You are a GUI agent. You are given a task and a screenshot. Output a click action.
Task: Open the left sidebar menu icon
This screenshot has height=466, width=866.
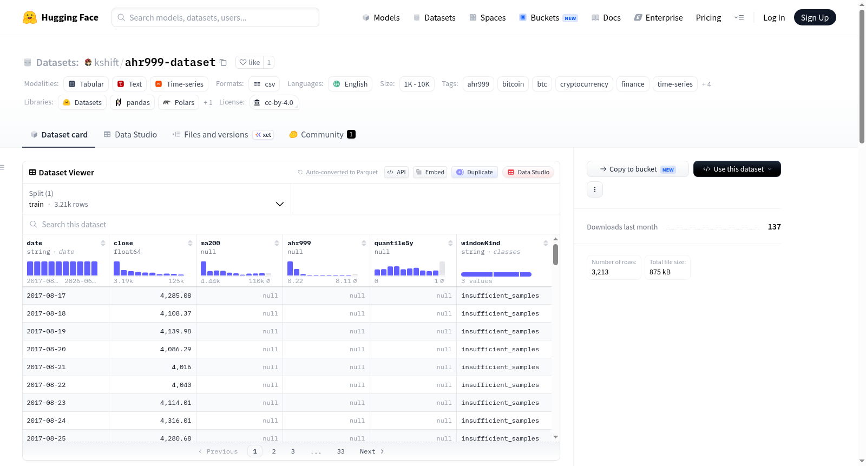pos(3,167)
